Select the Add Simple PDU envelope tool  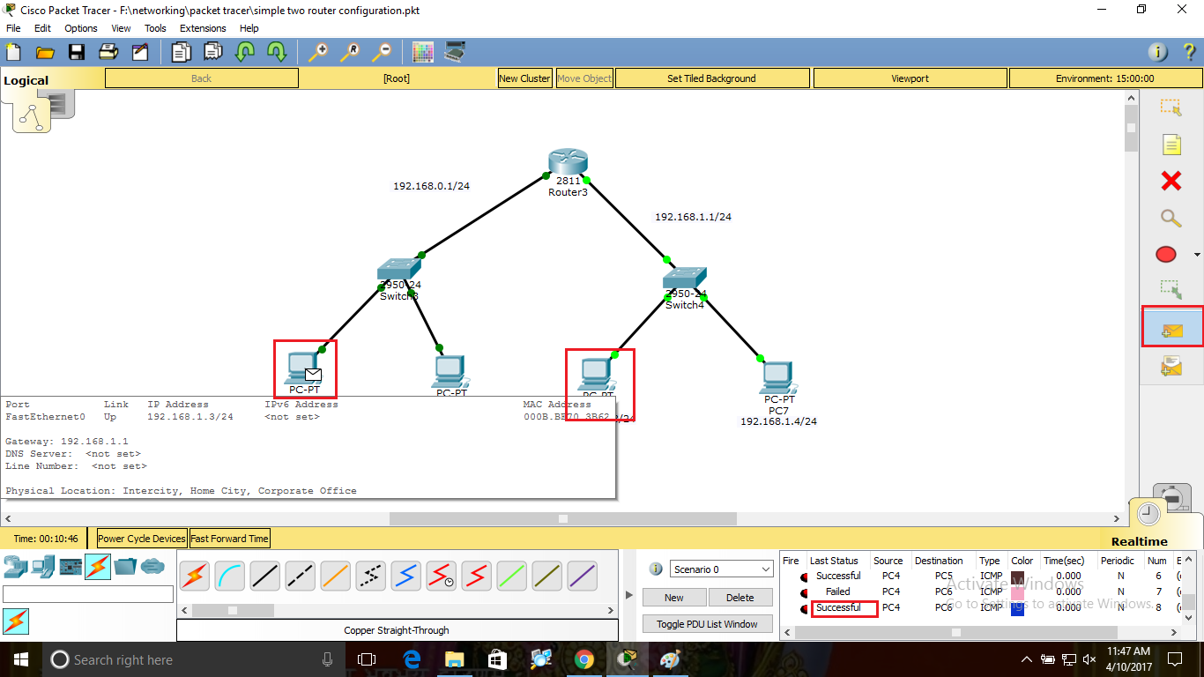pos(1172,326)
